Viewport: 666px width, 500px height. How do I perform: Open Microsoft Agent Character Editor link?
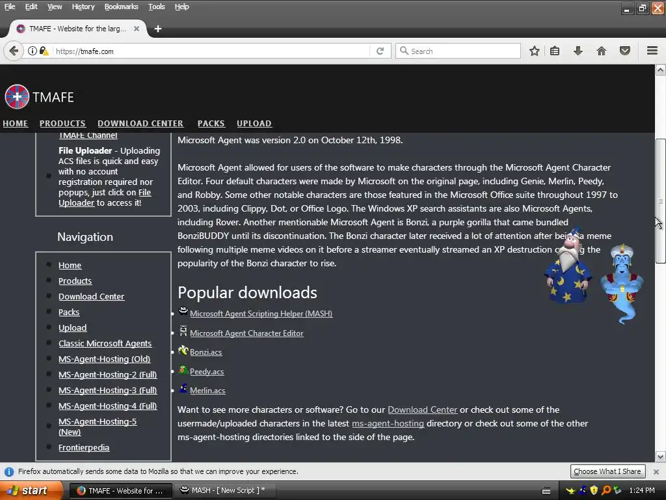pos(246,333)
